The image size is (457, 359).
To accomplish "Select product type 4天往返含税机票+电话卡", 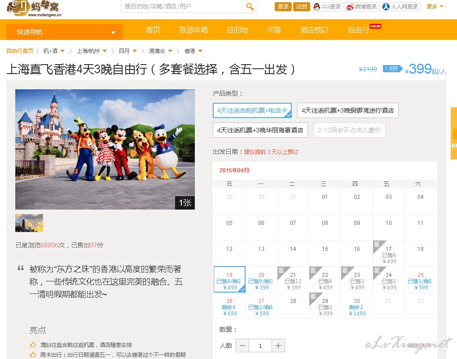I will pyautogui.click(x=252, y=110).
